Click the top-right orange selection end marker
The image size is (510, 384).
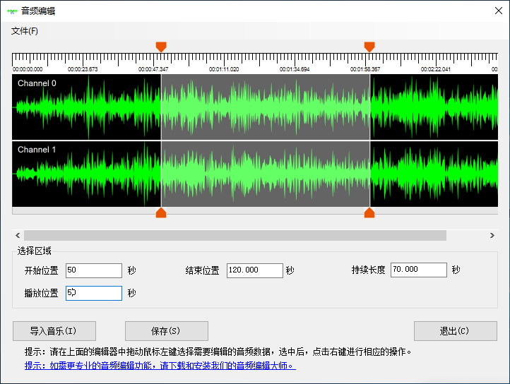369,47
